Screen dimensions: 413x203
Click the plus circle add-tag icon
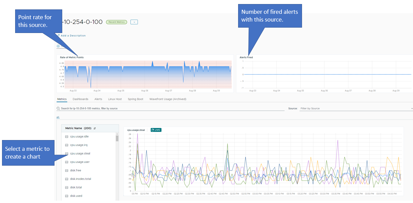pos(58,46)
